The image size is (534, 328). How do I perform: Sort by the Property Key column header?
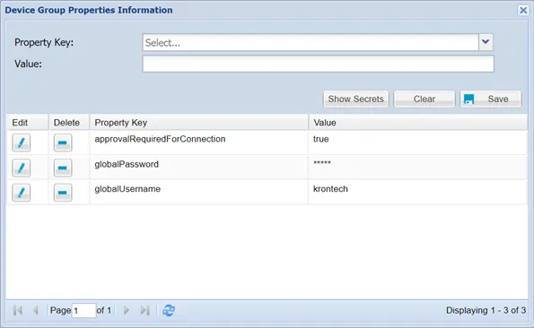coord(199,123)
